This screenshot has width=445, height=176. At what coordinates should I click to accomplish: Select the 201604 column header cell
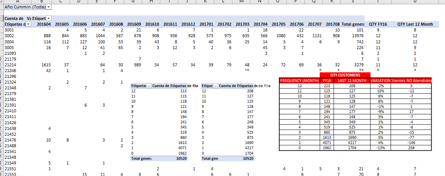point(44,24)
